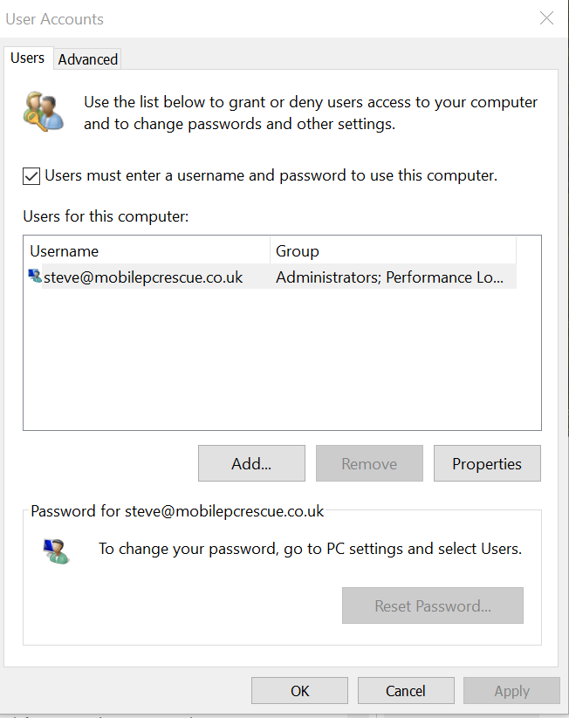
Task: Close the User Accounts window
Action: pos(546,18)
